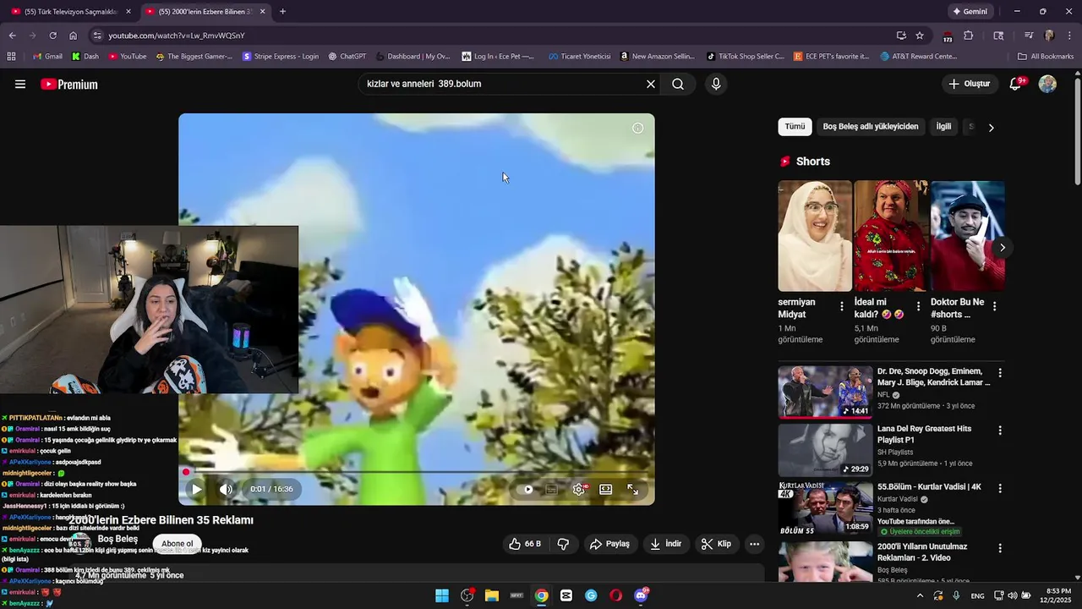Switch to theater mode
This screenshot has height=609, width=1082.
point(605,489)
